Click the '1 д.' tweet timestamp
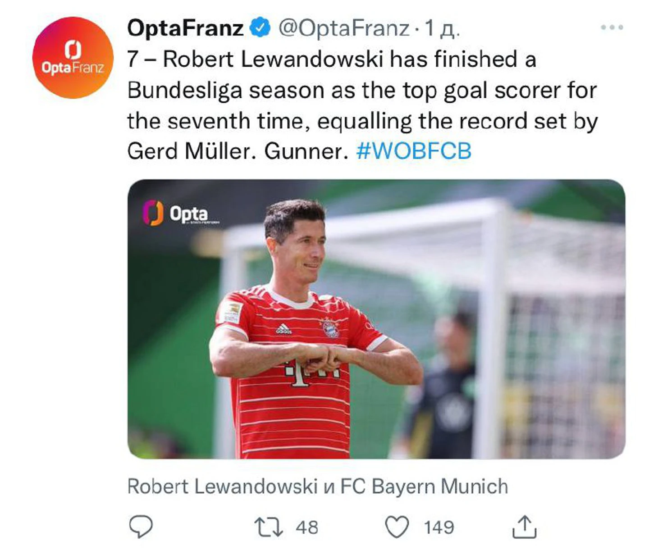Viewport: 658px width, 559px height. 442,28
